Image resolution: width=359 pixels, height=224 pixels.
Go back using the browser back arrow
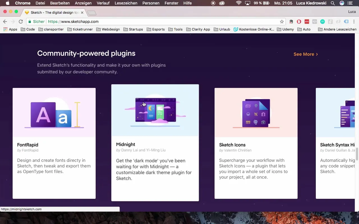click(x=5, y=22)
